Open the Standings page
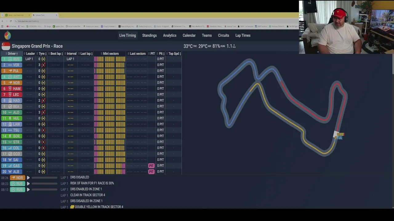394x221 pixels. click(149, 35)
